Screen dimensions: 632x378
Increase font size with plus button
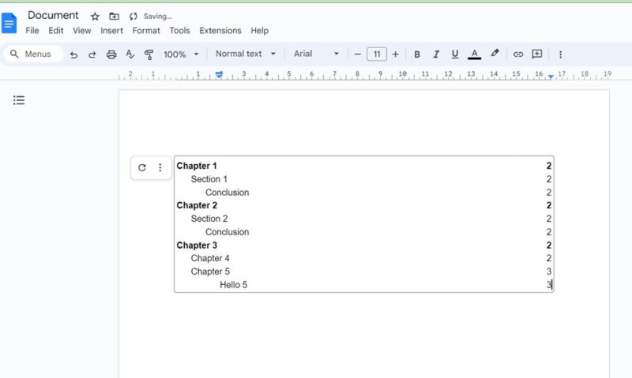pyautogui.click(x=396, y=54)
